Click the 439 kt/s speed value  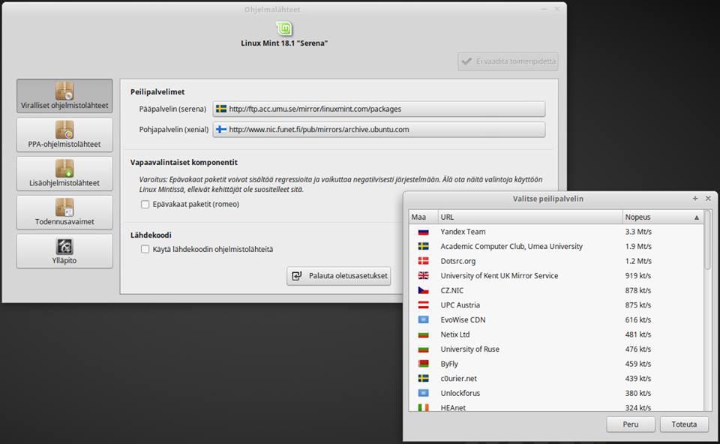[637, 379]
